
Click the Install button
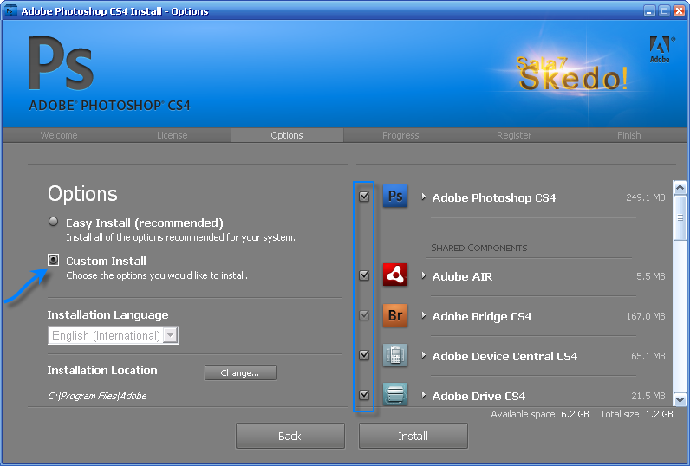(413, 436)
